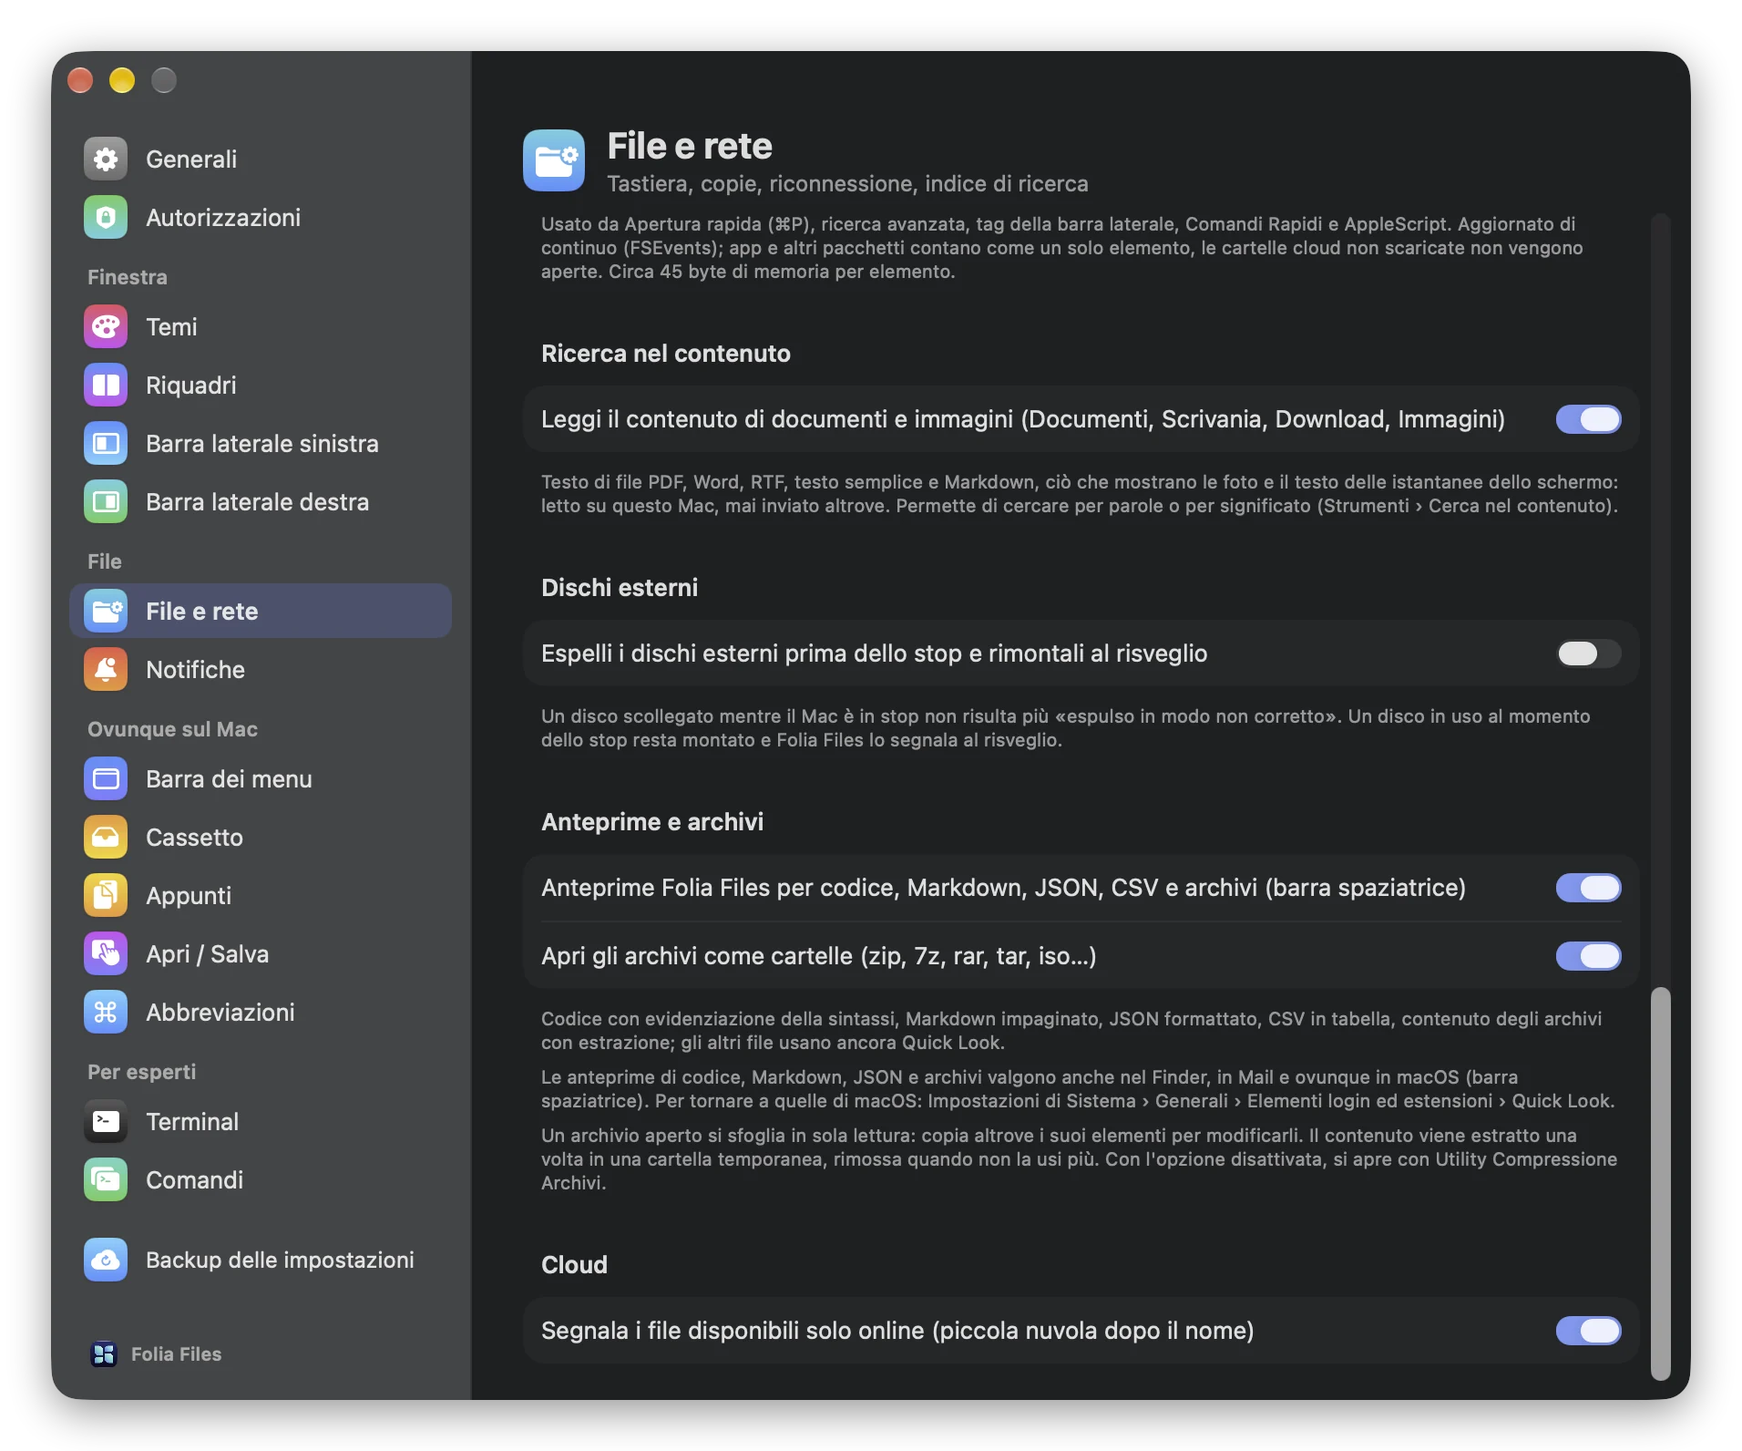
Task: Click the Per esperti section label
Action: 141,1072
